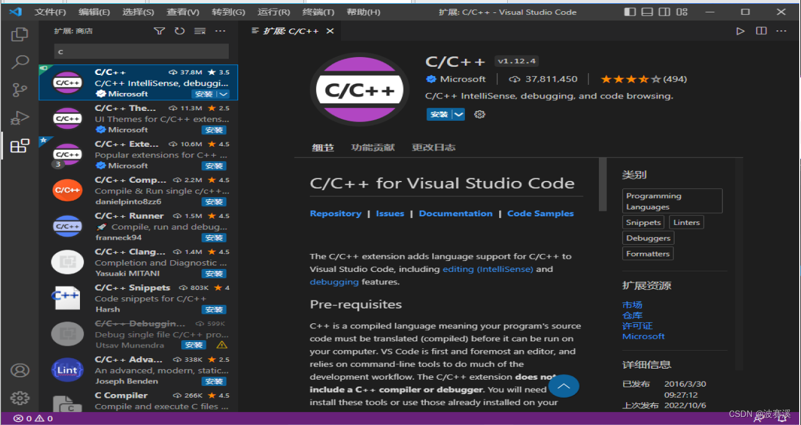Toggle primary side bar layout icon
801x425 pixels.
point(630,12)
